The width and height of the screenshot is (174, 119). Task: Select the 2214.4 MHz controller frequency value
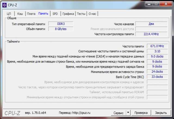151,34
